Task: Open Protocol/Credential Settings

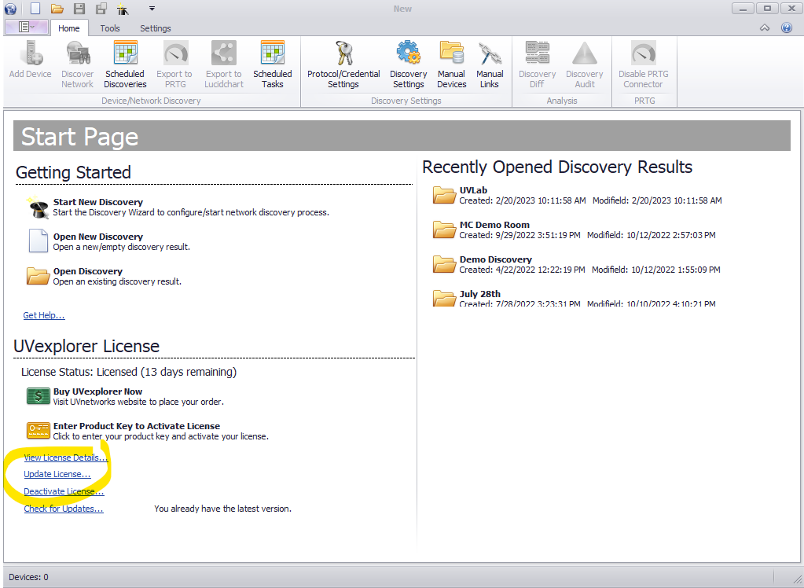Action: click(x=343, y=64)
